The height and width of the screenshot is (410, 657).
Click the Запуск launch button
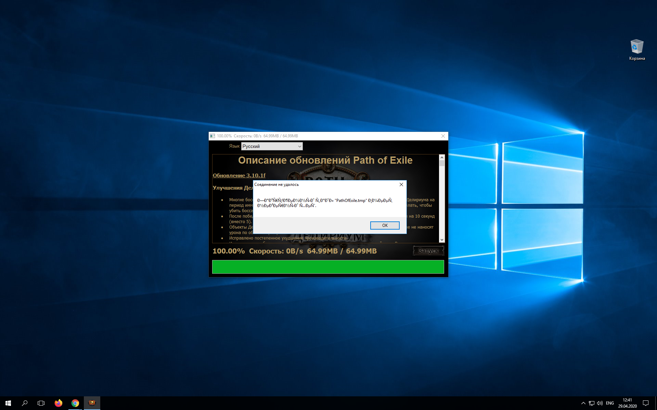point(428,251)
